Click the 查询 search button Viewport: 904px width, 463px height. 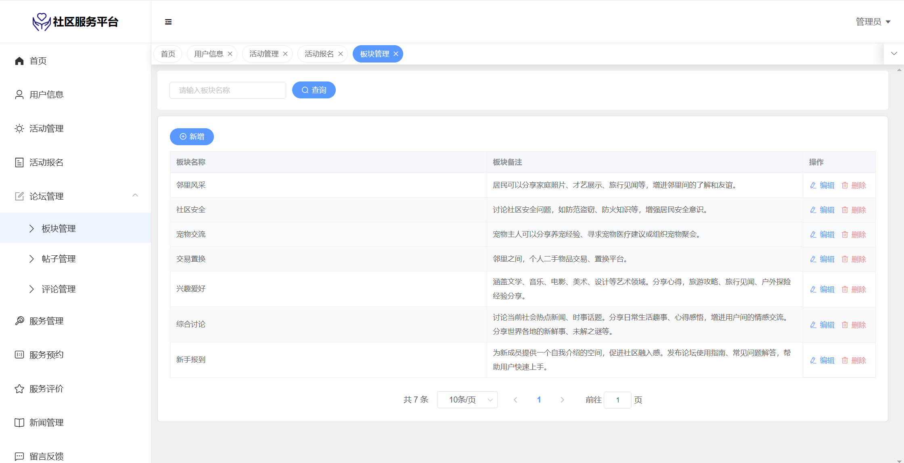coord(314,90)
